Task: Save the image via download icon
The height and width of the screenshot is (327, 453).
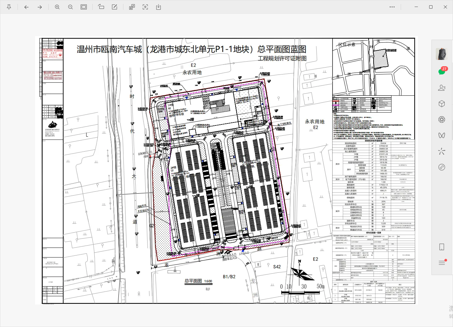Action: 159,7
